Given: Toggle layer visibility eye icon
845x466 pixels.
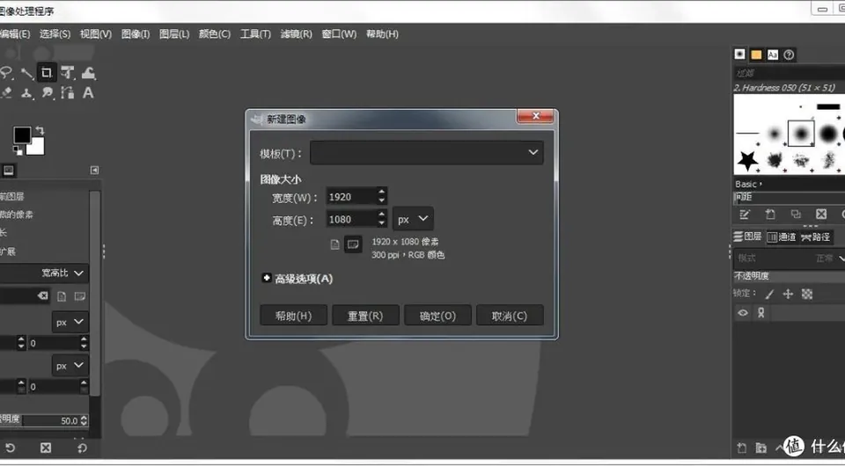Looking at the screenshot, I should [743, 313].
